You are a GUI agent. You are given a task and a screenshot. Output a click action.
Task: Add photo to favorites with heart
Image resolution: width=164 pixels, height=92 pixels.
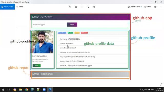tap(82, 7)
